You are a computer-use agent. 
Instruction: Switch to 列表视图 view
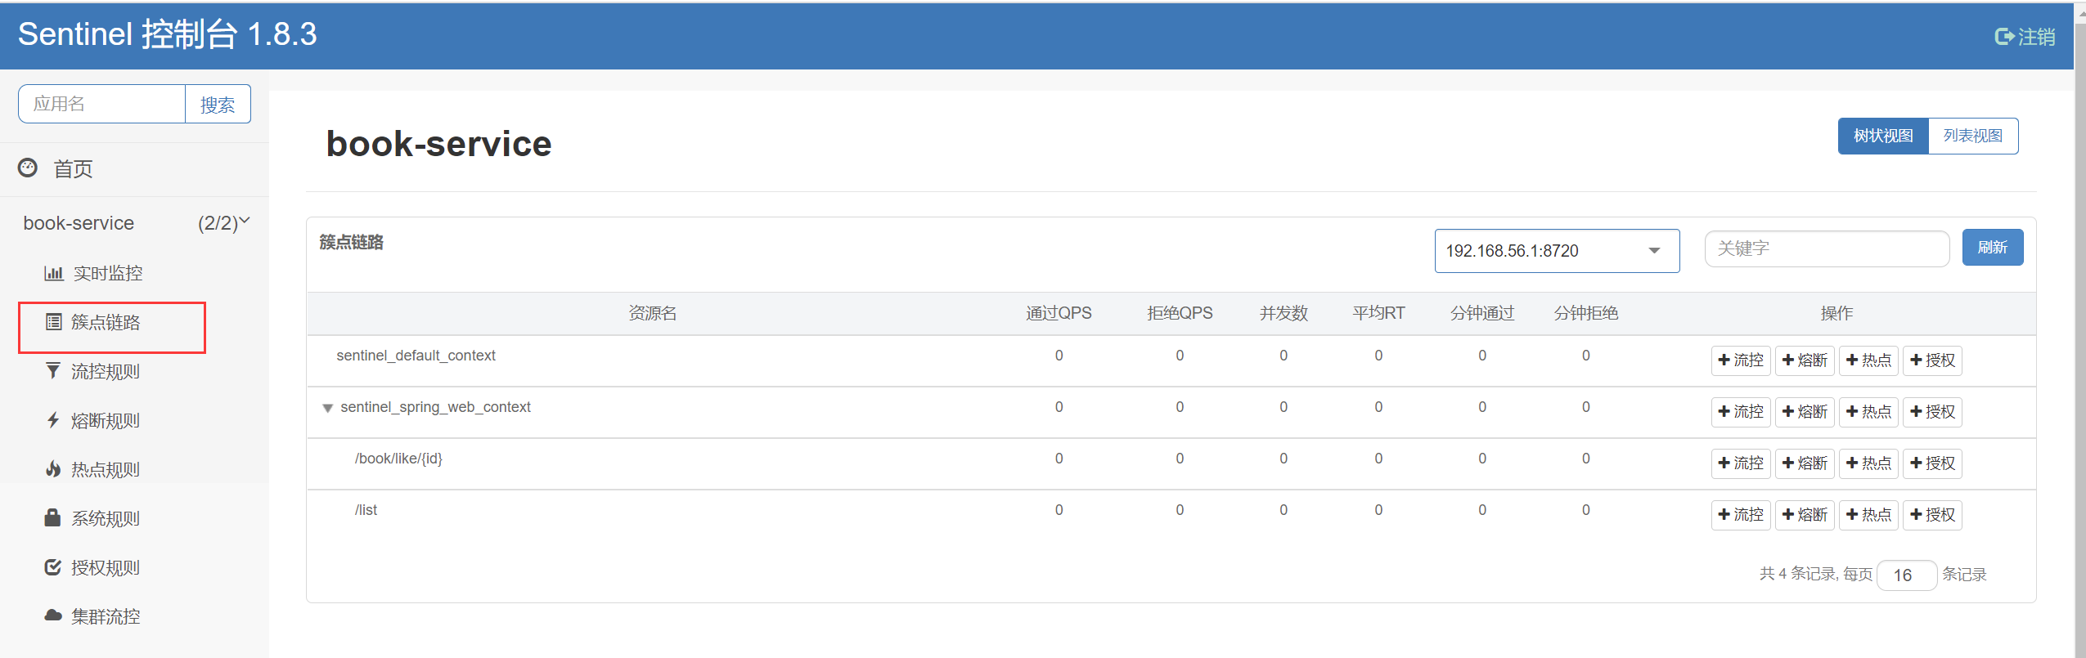(x=1973, y=136)
